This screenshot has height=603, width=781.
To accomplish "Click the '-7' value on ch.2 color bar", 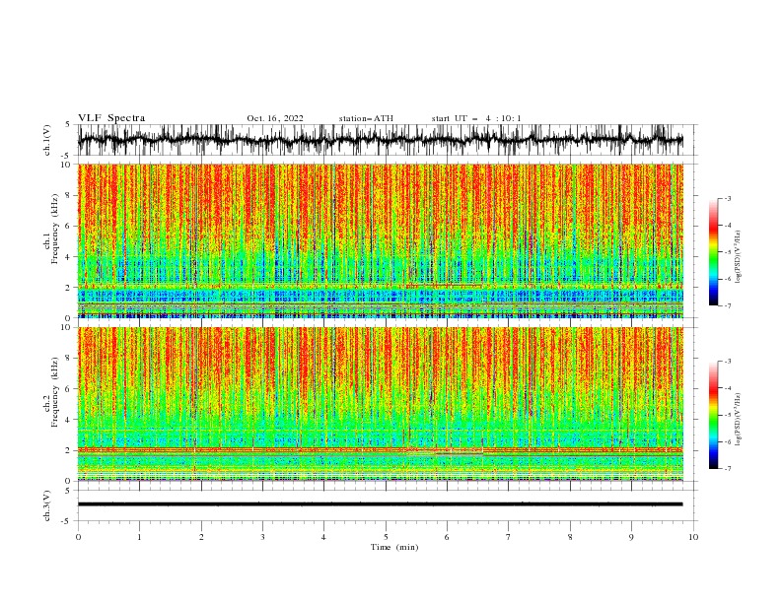I will pyautogui.click(x=728, y=468).
